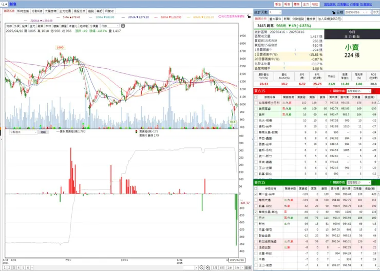Select page 1 in chart footer pager
380x271 pixels.
(x=5, y=267)
